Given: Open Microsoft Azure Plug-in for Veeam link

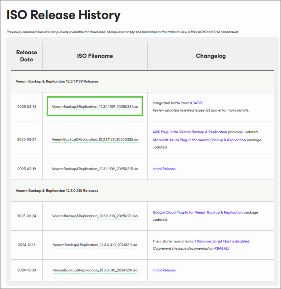Looking at the screenshot, I should [x=199, y=140].
